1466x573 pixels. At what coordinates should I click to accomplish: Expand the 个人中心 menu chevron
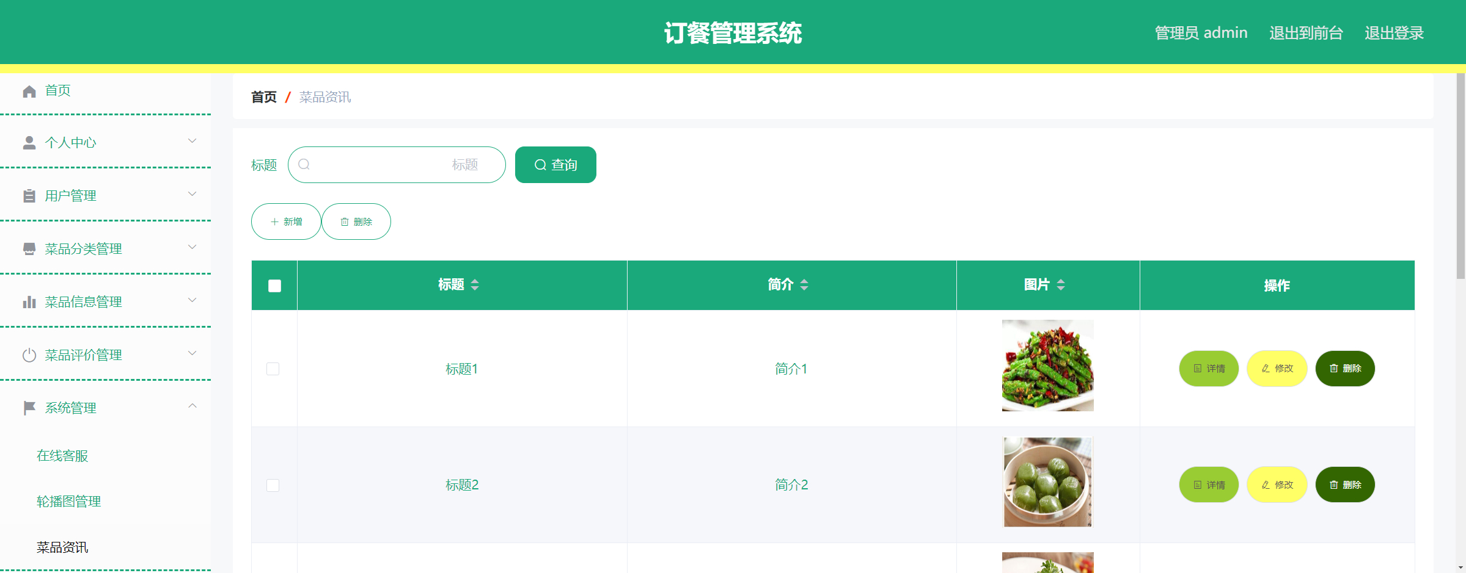[192, 141]
